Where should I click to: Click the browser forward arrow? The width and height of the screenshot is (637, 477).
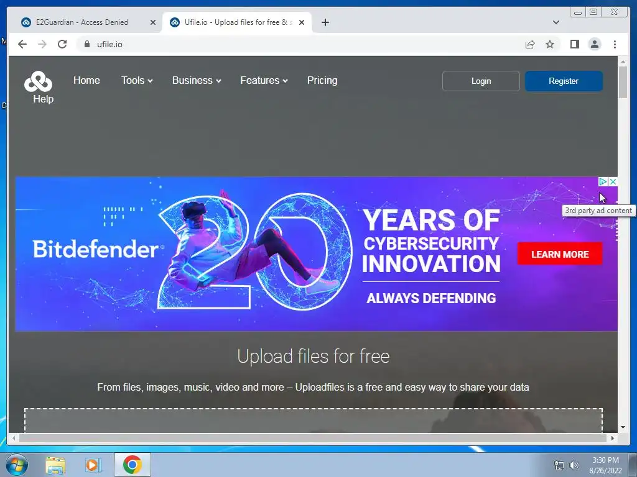pos(42,44)
